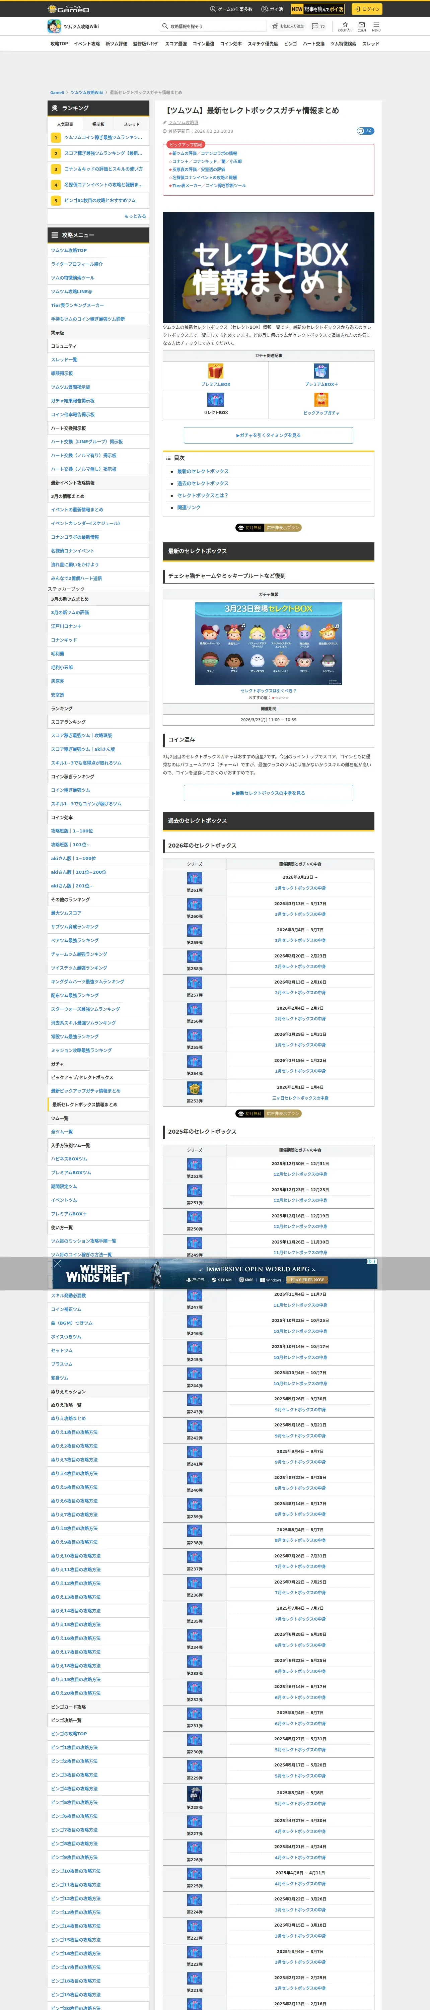Click the article comment count 72 badge

click(x=365, y=130)
